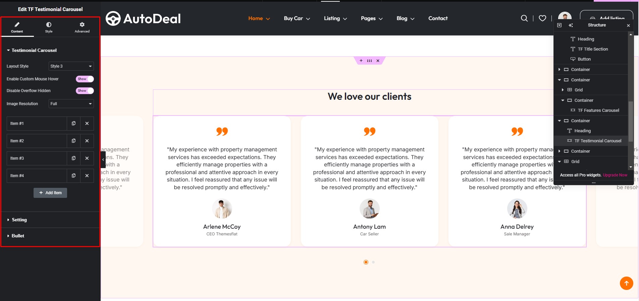Screen dimensions: 639x301
Task: Duplicate Item #2
Action: (x=73, y=141)
